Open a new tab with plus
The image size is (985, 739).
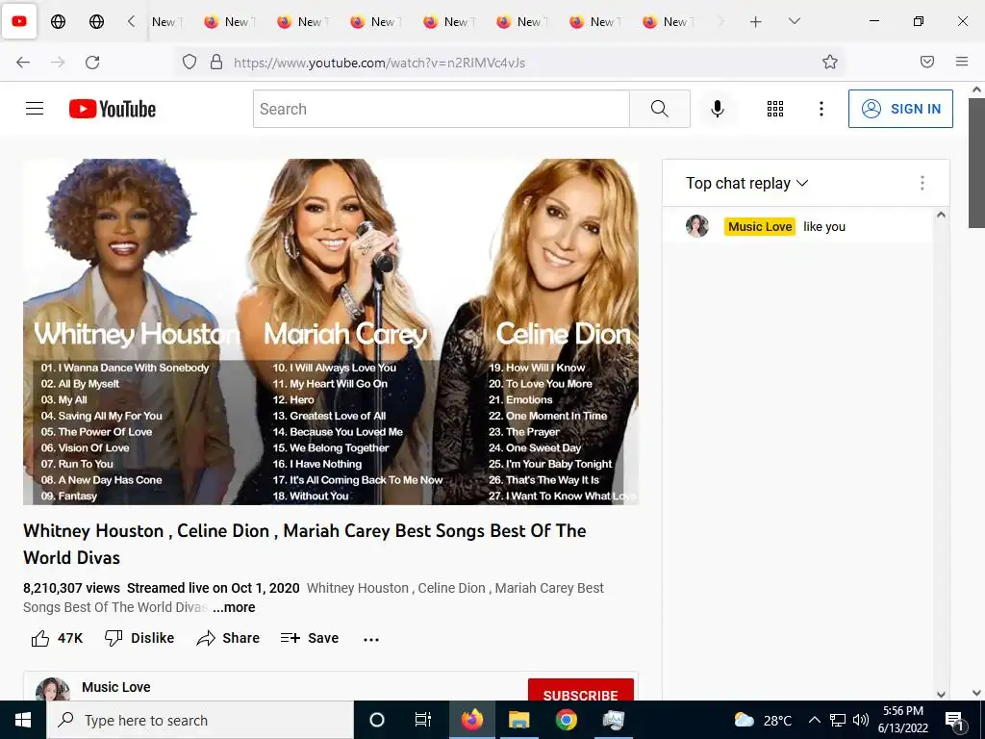[x=756, y=22]
